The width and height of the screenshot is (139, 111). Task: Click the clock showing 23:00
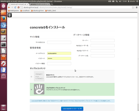125,1
